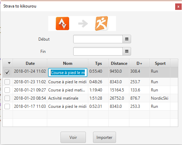Click the Kikourou runner logo icon

click(102, 24)
